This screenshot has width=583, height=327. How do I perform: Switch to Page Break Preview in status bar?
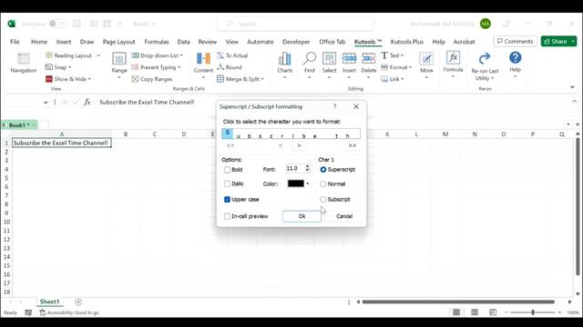pyautogui.click(x=493, y=312)
